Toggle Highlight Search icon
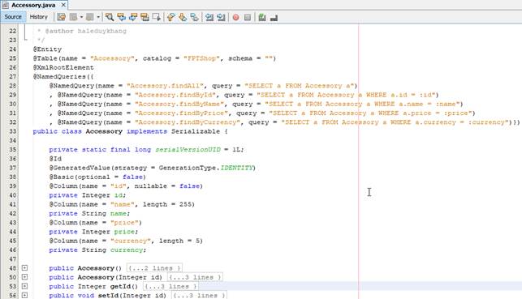 click(145, 17)
